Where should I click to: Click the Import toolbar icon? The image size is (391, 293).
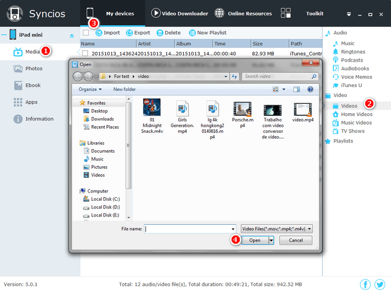99,33
